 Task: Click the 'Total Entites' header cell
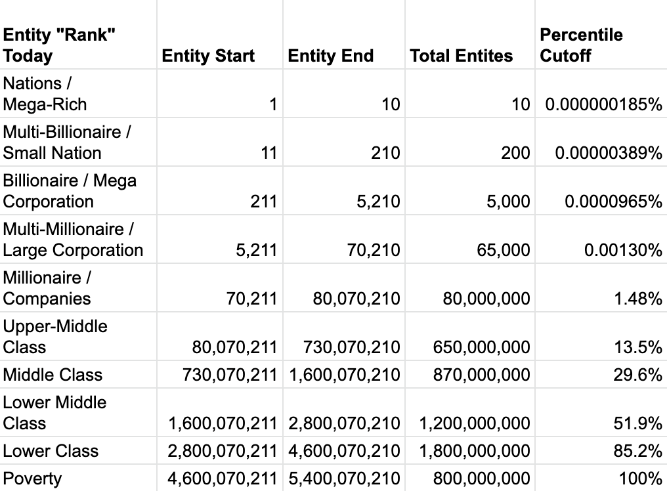click(x=461, y=56)
